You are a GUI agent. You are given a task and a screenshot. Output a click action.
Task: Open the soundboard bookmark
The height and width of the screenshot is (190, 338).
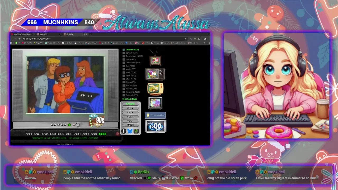click(x=104, y=43)
